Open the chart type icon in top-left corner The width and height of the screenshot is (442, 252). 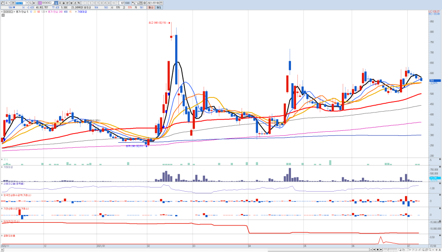[x=2, y=3]
